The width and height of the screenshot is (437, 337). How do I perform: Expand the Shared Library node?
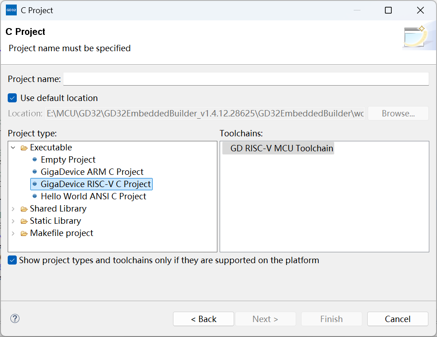pos(13,209)
